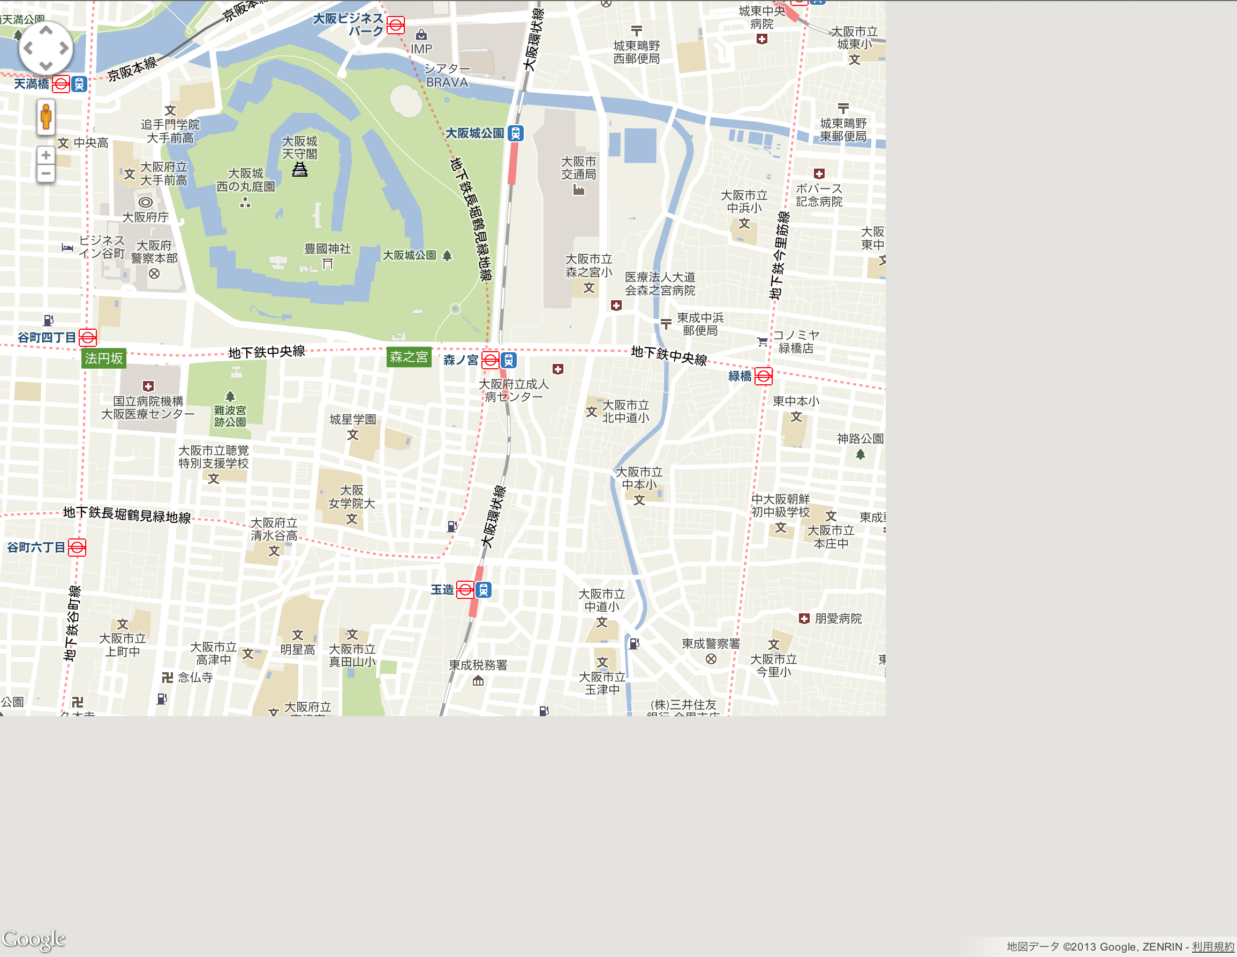Viewport: 1237px width, 957px height.
Task: Select the 大阪ビジネスパーク subway icon
Action: coord(395,25)
